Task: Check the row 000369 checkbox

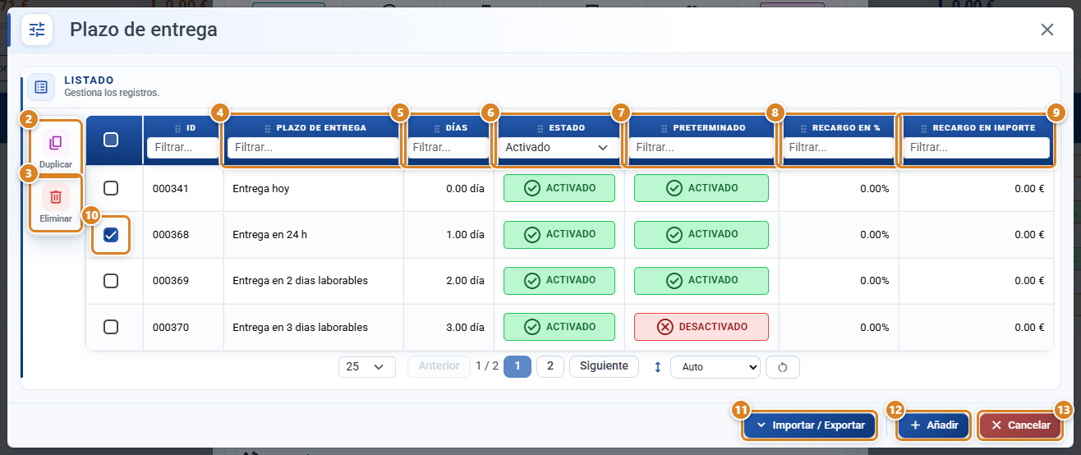Action: (111, 281)
